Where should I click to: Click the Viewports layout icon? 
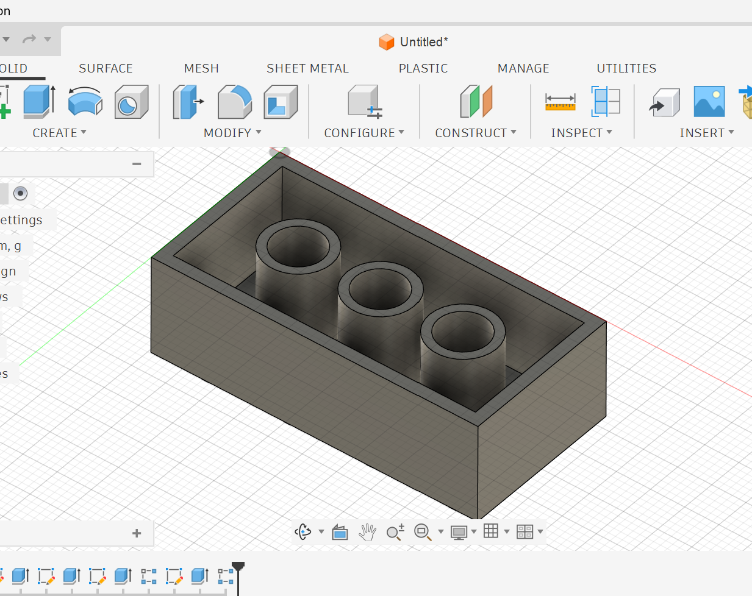point(525,532)
